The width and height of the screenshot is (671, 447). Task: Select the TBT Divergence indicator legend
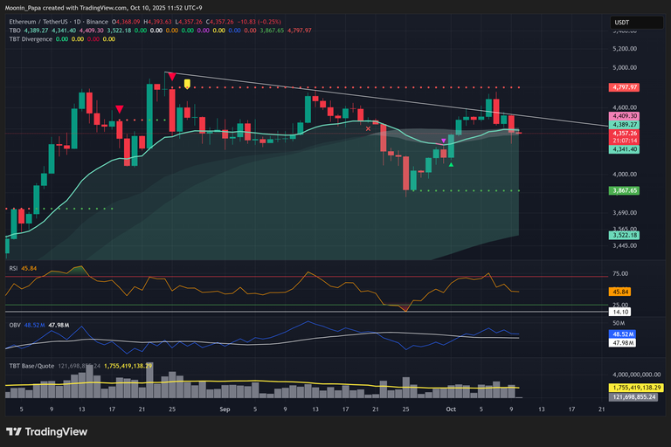[32, 38]
